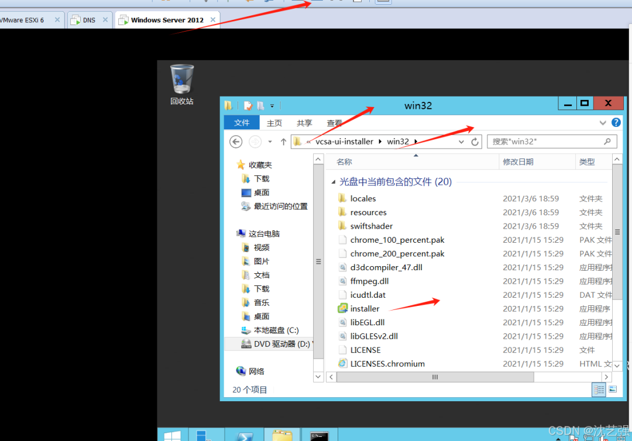Switch to the 查看 ribbon tab
The image size is (632, 441).
tap(334, 123)
